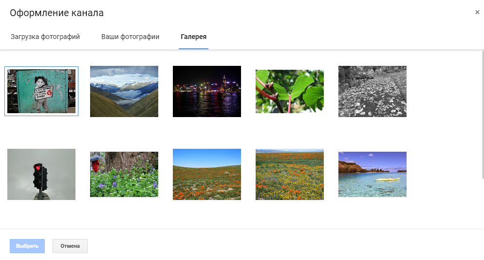Click the red heart on the traffic light
The image size is (484, 260).
point(37,168)
